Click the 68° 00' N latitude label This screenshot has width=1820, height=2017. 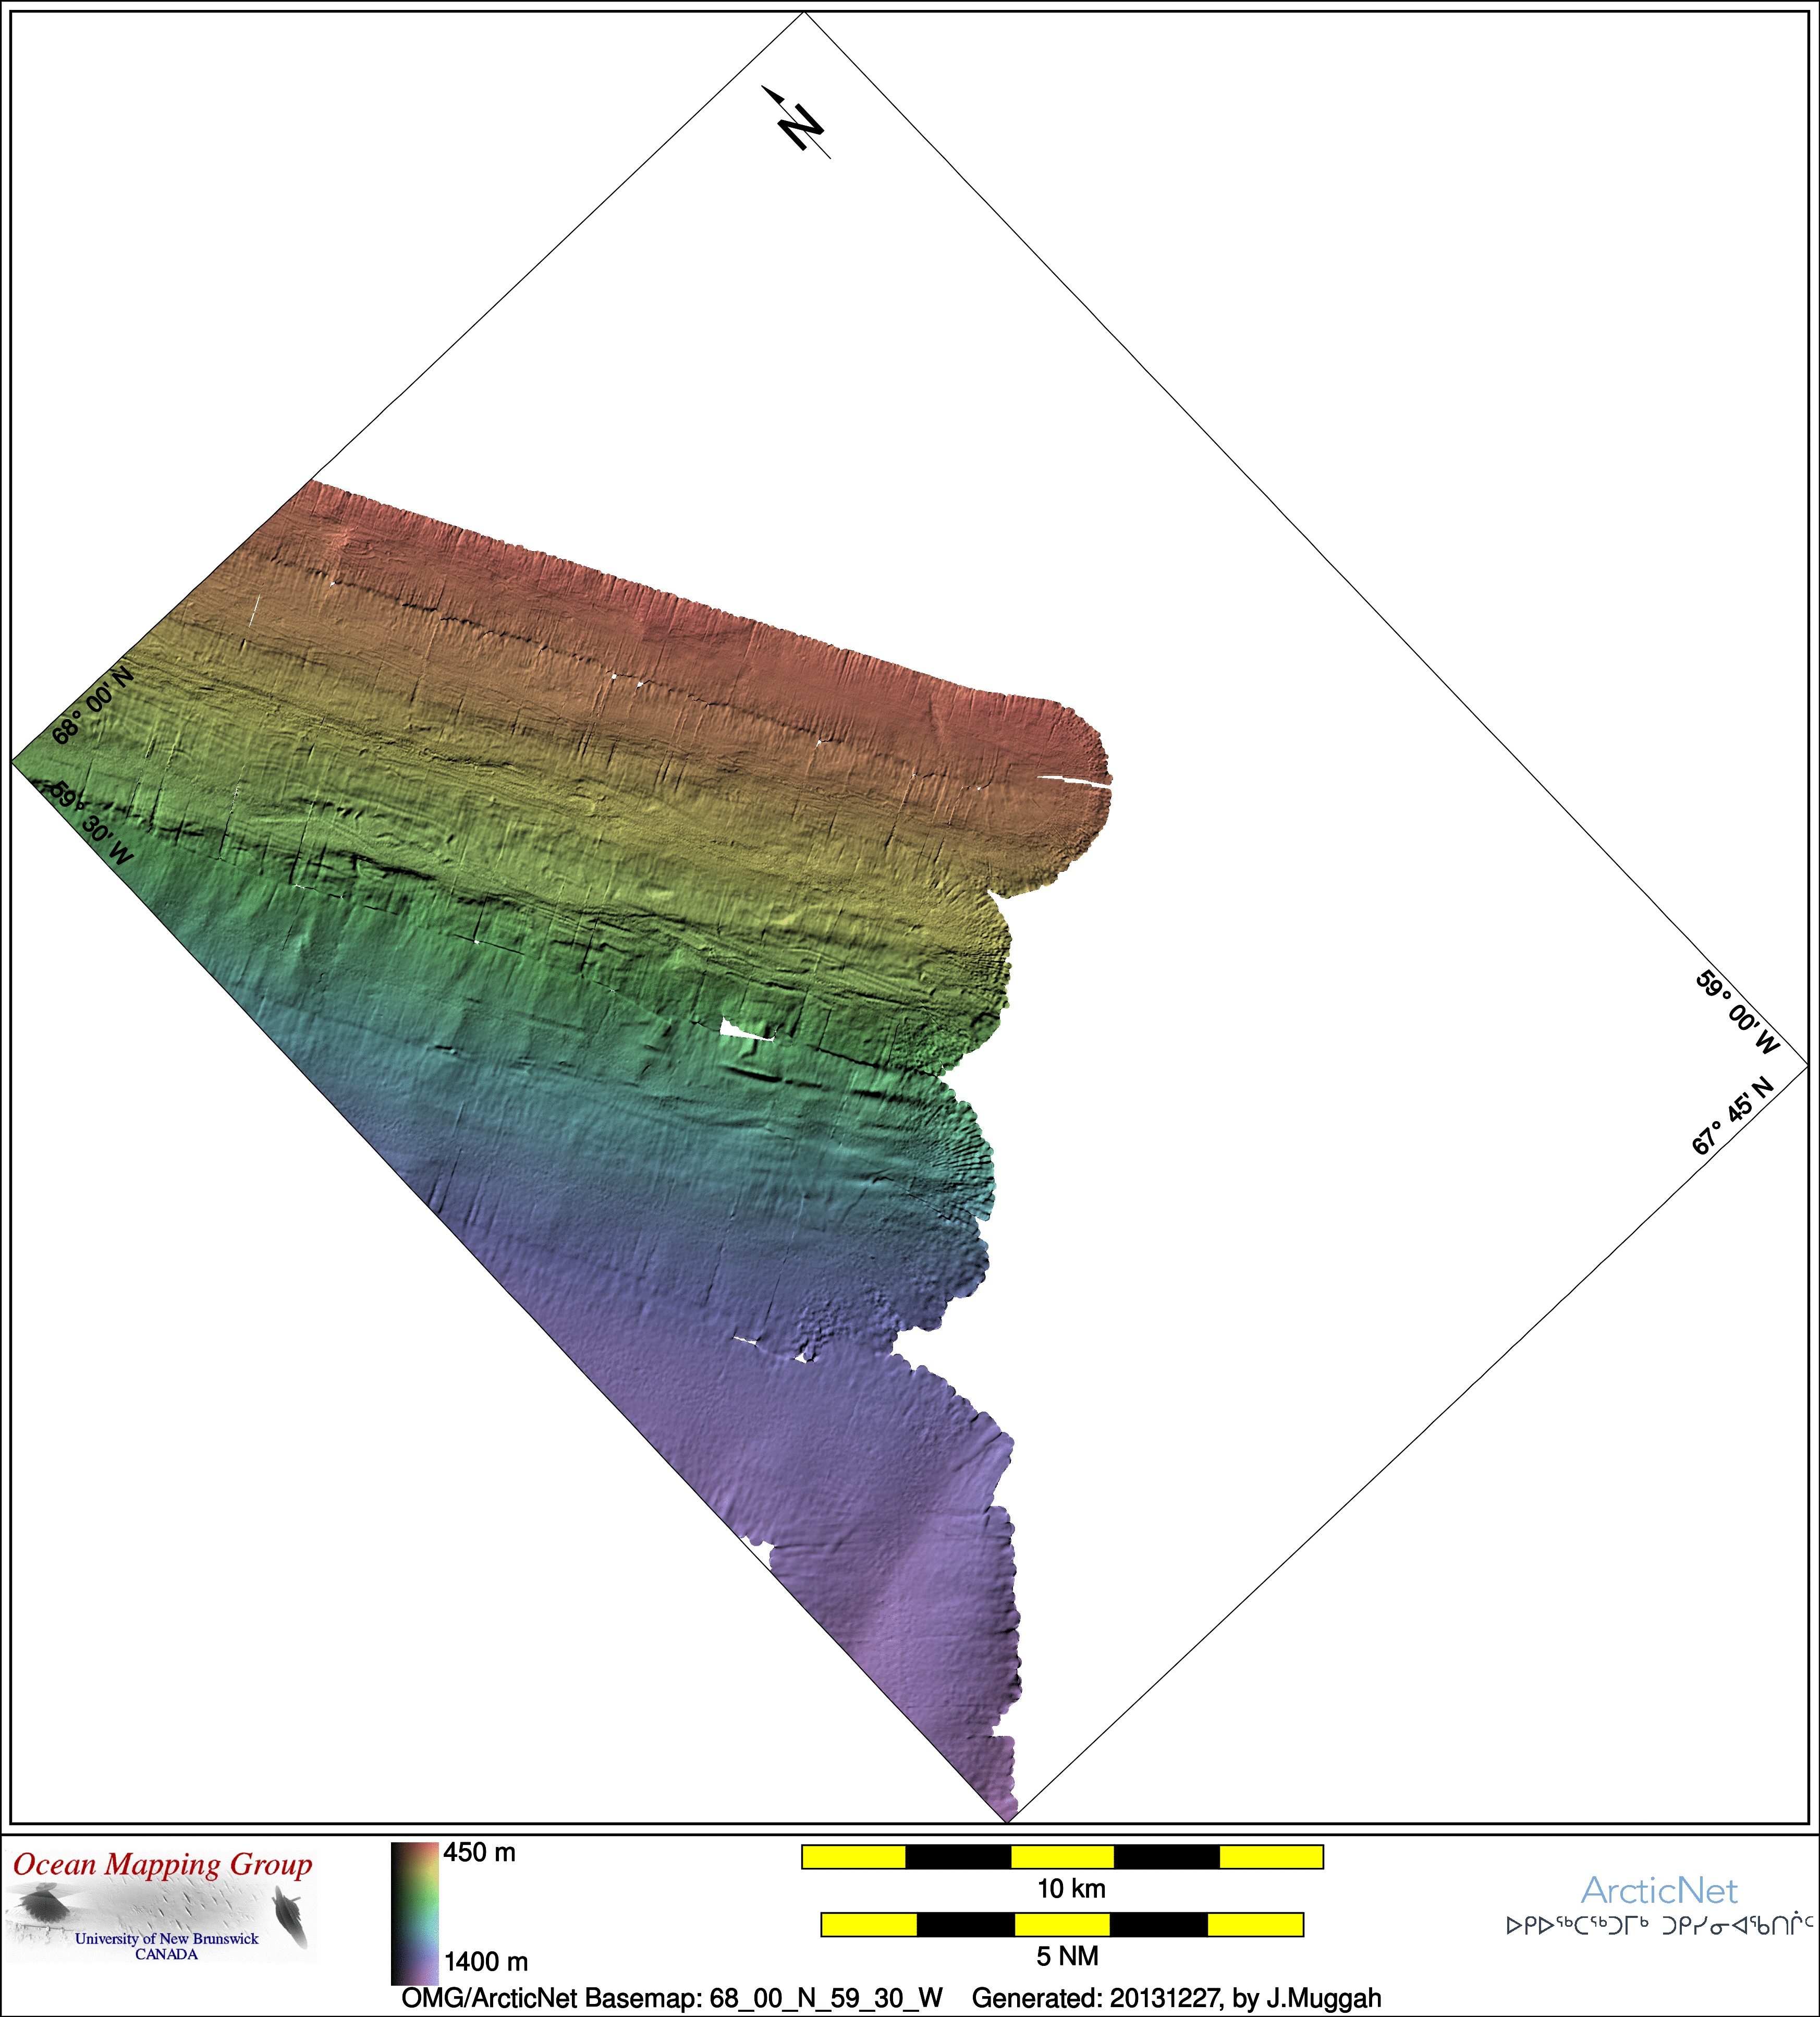point(92,706)
